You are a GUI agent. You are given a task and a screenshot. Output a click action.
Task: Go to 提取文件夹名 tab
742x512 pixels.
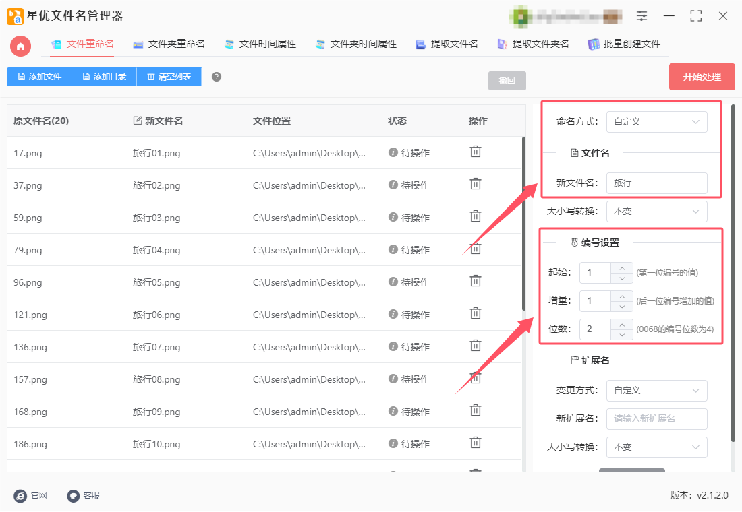pyautogui.click(x=533, y=44)
